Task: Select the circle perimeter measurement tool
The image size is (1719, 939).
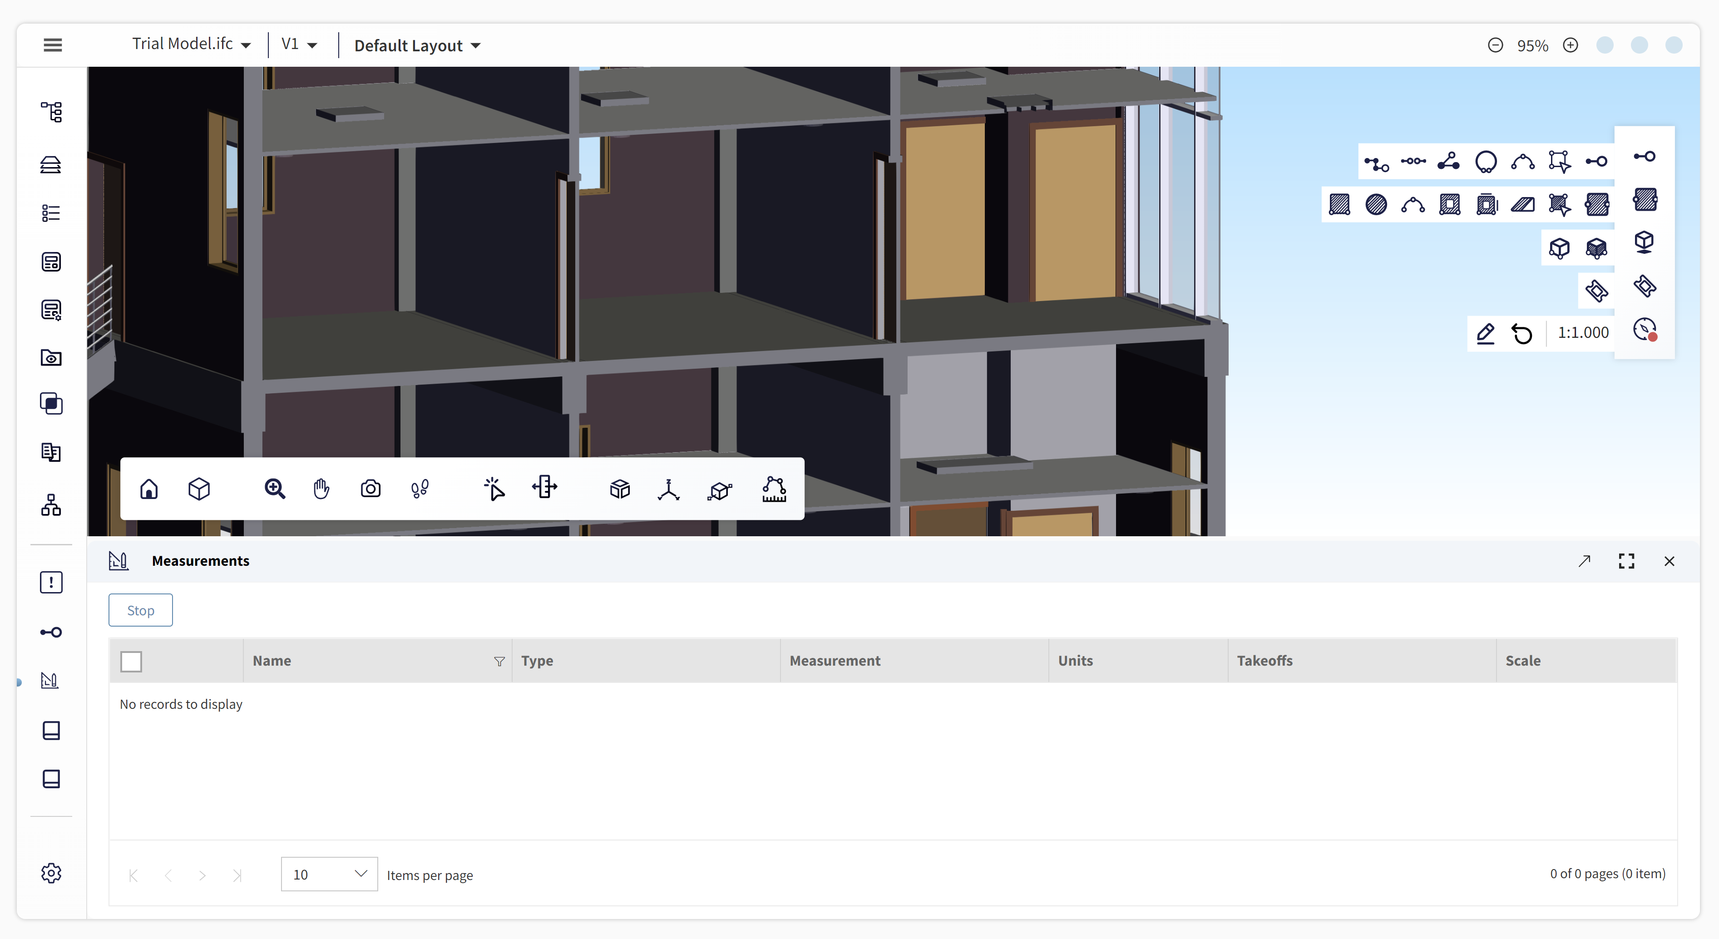Action: (1486, 162)
